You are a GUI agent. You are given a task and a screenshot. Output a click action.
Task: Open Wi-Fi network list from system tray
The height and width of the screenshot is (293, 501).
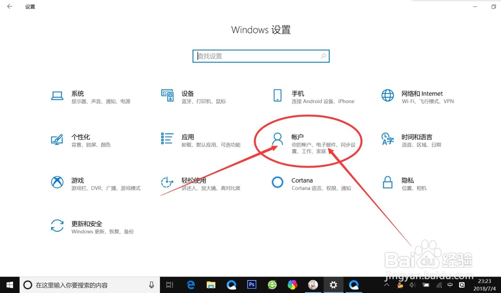tap(439, 285)
